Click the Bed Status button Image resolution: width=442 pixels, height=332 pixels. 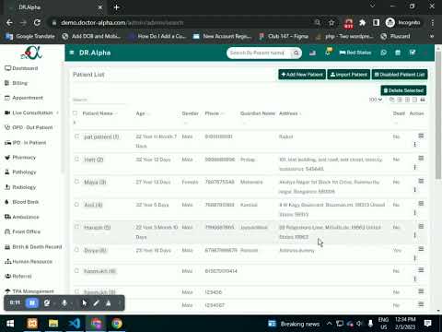pos(355,53)
